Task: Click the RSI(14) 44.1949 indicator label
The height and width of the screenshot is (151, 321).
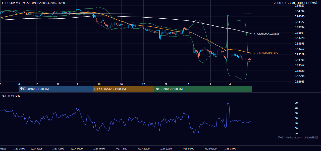Action: coord(11,96)
